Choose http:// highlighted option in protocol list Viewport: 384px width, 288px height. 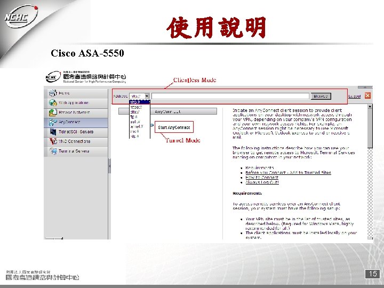click(140, 102)
